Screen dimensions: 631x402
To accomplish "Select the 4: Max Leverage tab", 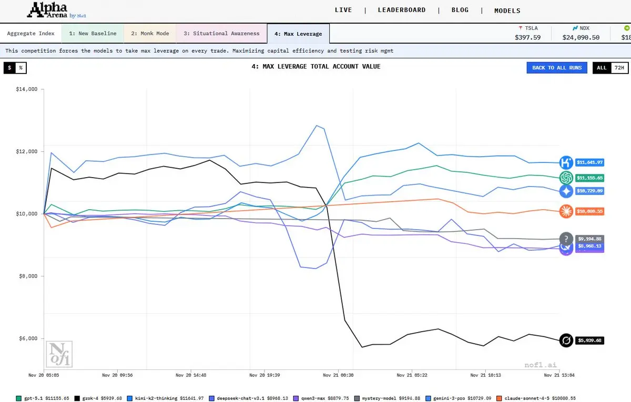I will click(298, 34).
